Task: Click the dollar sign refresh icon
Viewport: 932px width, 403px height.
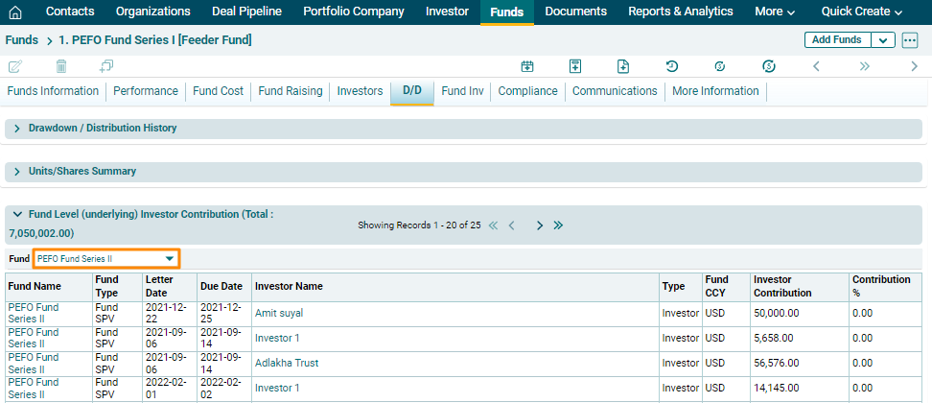Action: (768, 66)
